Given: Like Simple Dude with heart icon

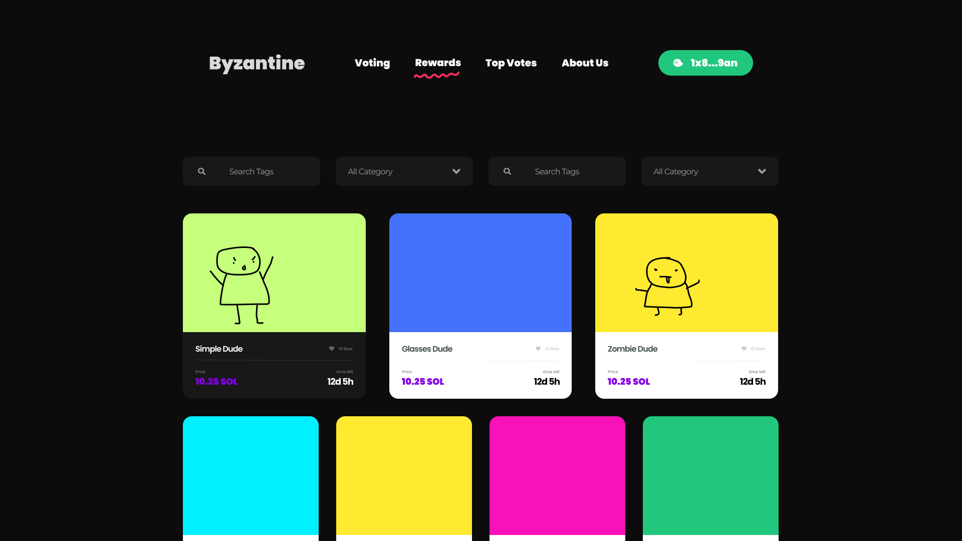Looking at the screenshot, I should coord(332,349).
